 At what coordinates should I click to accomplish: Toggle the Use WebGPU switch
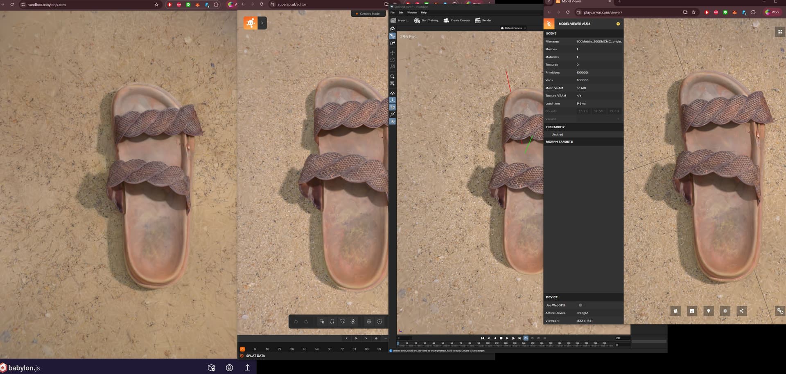click(x=580, y=305)
